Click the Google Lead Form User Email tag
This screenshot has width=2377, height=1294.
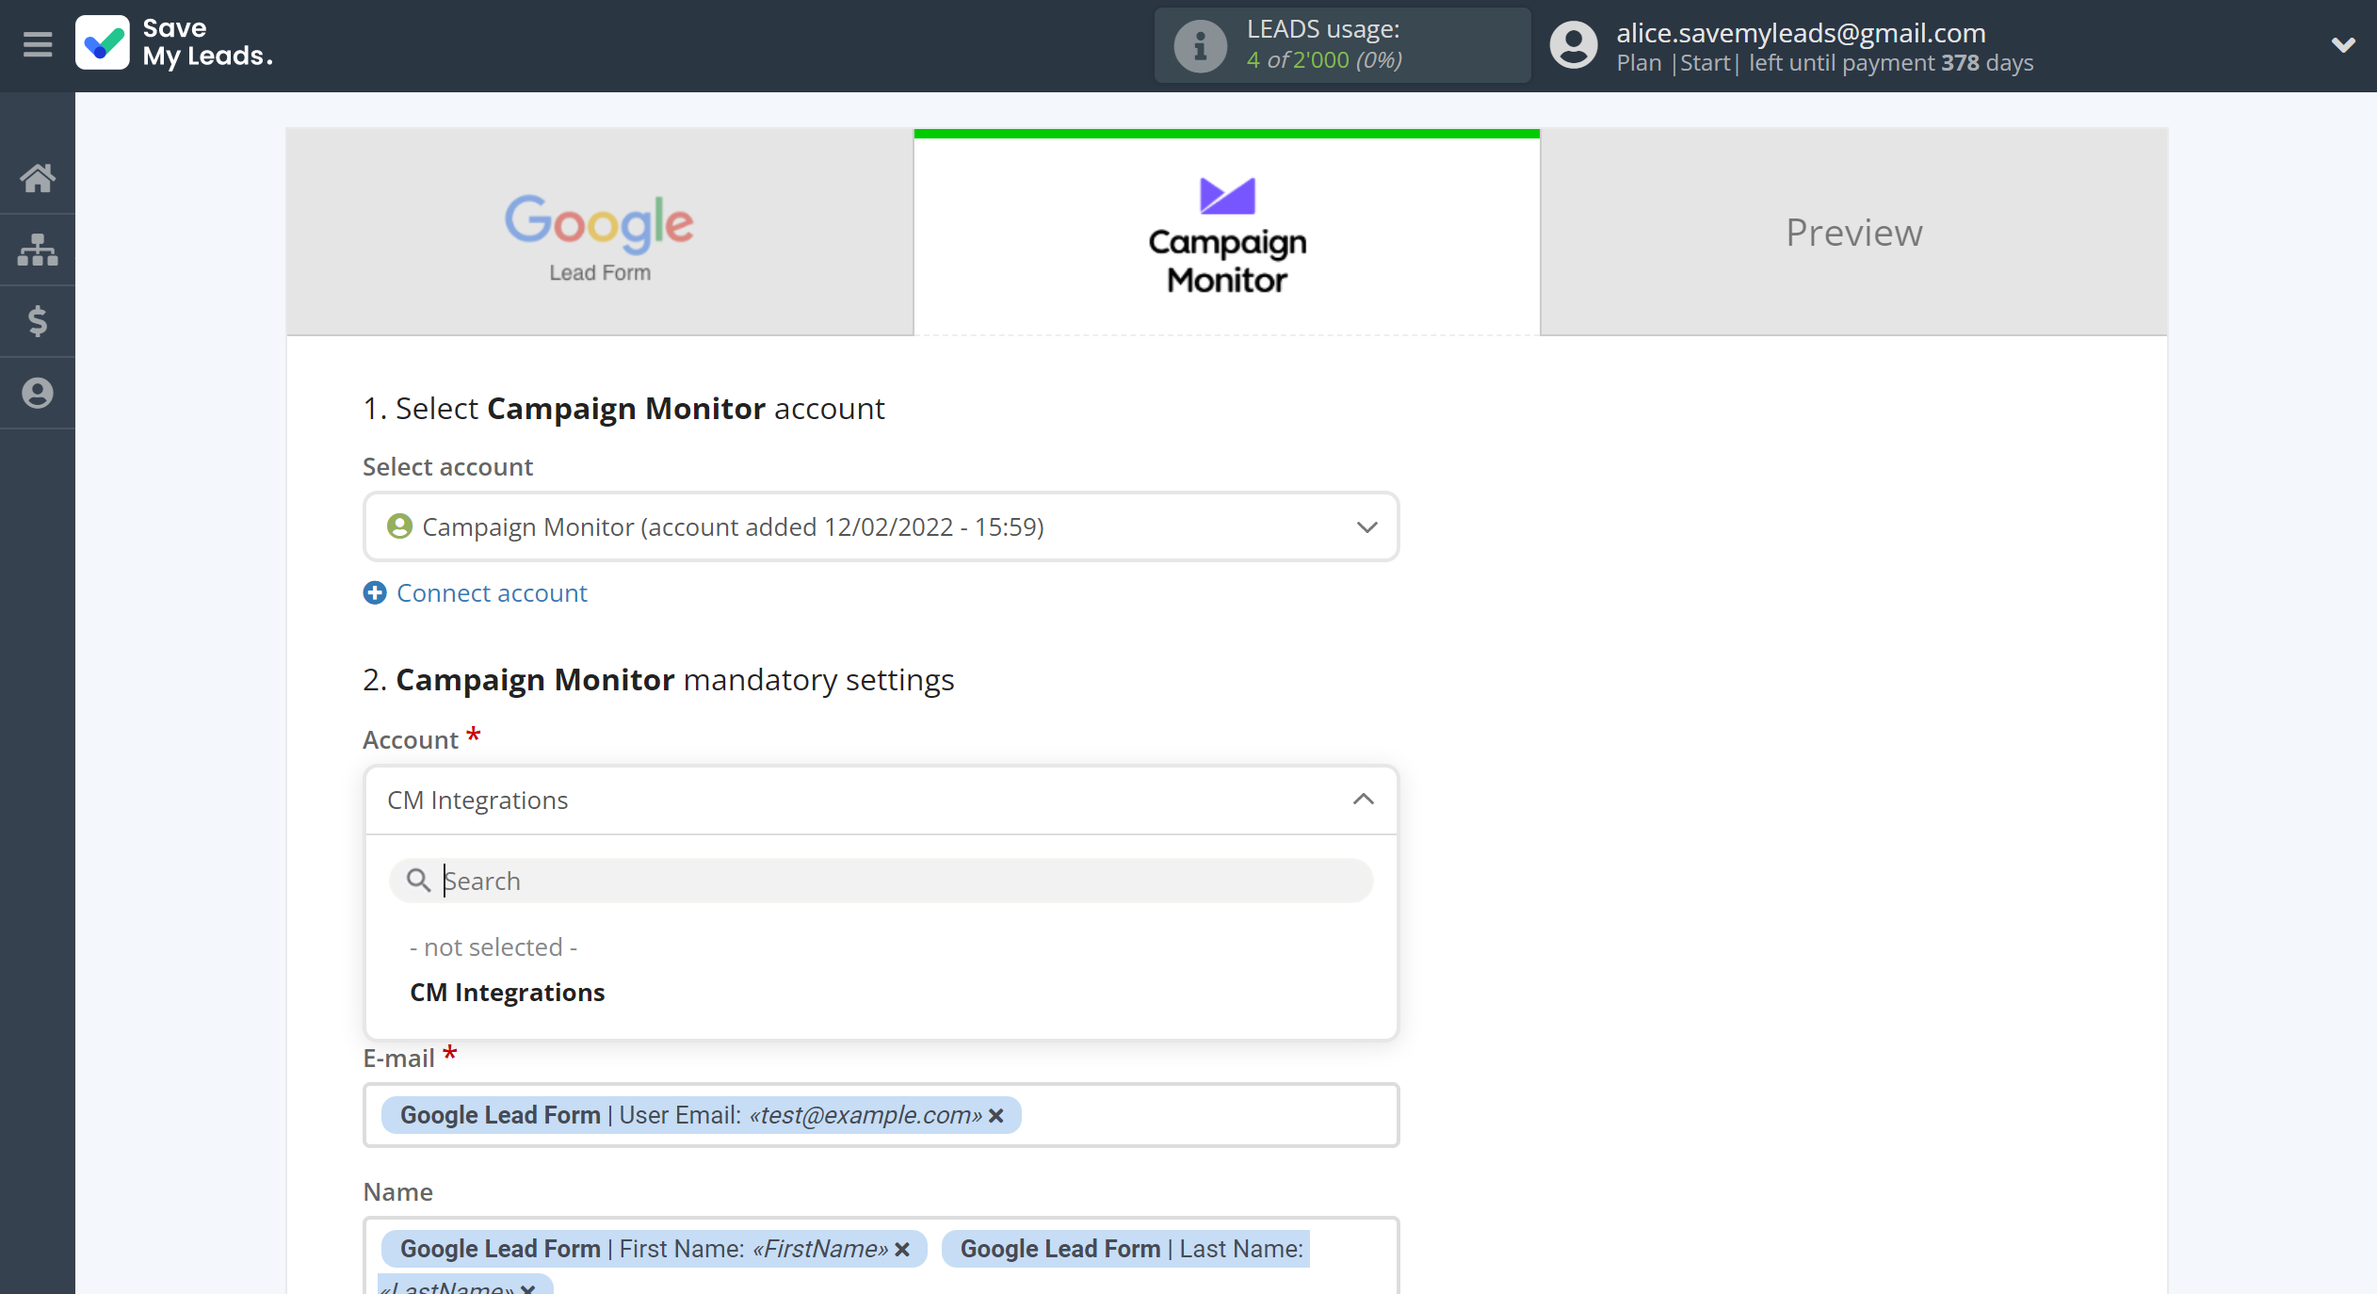701,1115
